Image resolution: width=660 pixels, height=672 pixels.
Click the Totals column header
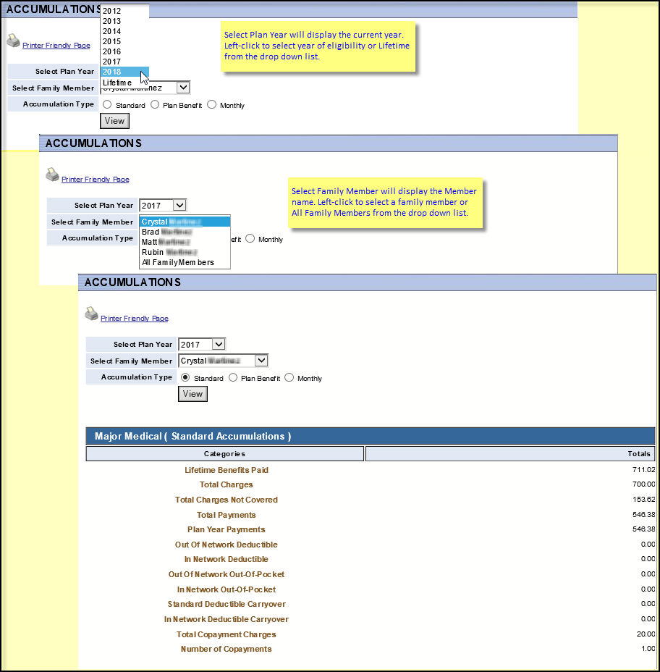pyautogui.click(x=510, y=454)
